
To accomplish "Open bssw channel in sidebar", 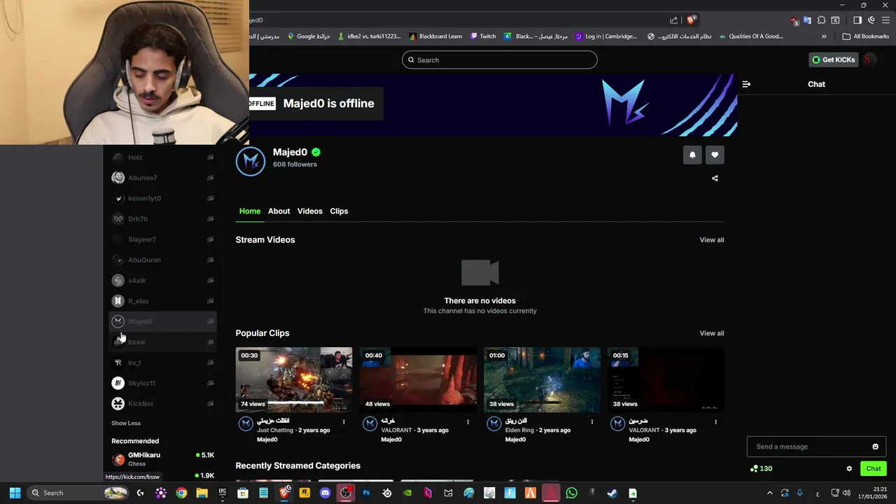I will pyautogui.click(x=162, y=342).
